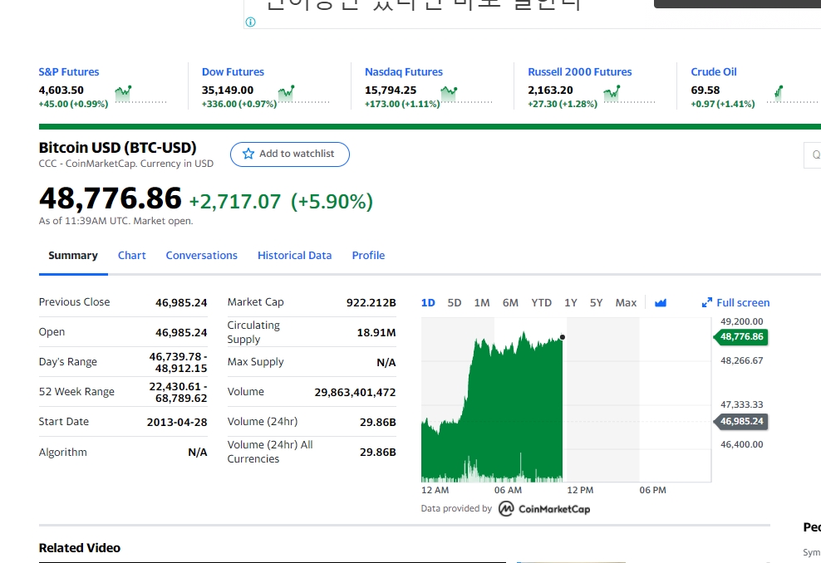Click the Full screen expand arrows icon

tap(707, 302)
